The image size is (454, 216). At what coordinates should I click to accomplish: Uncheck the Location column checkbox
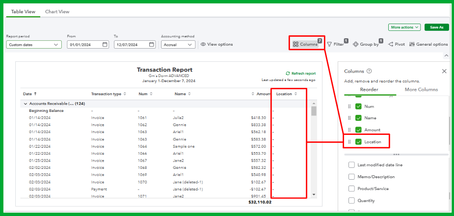click(358, 142)
